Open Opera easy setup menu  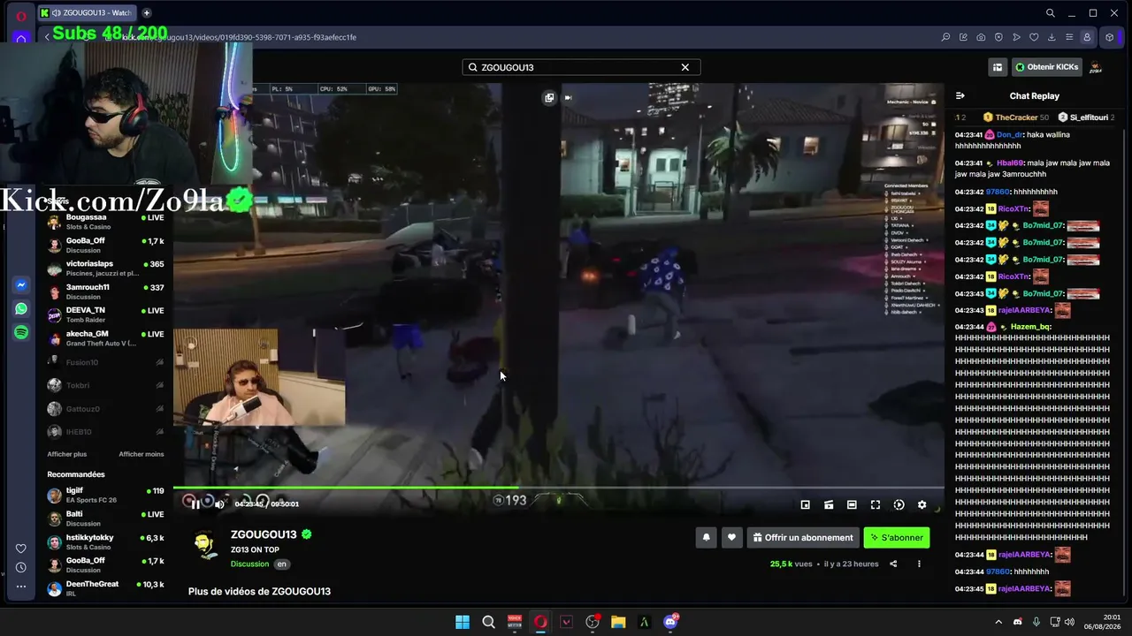tap(1069, 37)
